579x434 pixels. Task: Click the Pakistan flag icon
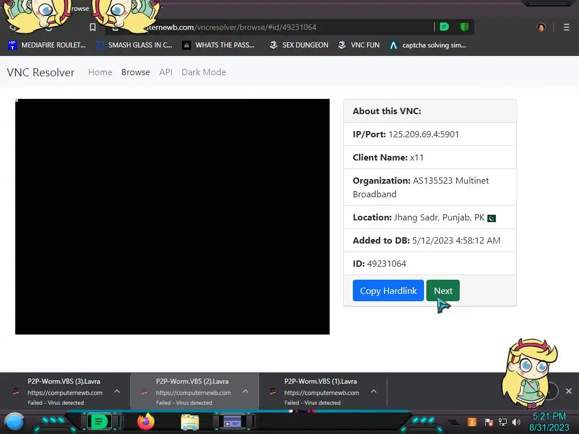click(x=491, y=219)
